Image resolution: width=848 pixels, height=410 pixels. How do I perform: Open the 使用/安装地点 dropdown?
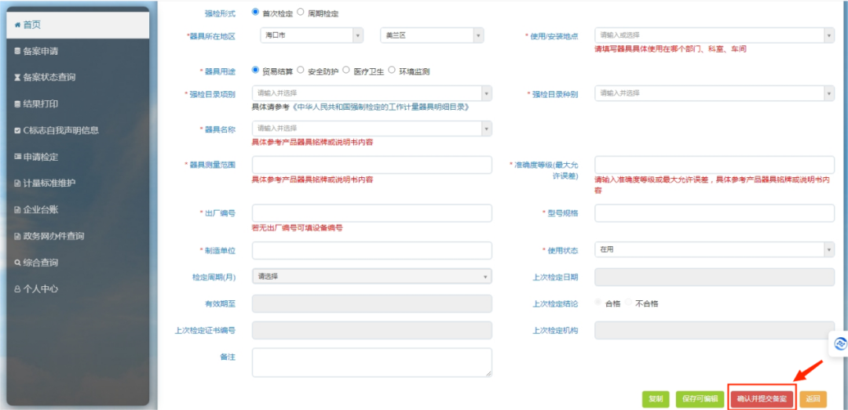click(715, 35)
